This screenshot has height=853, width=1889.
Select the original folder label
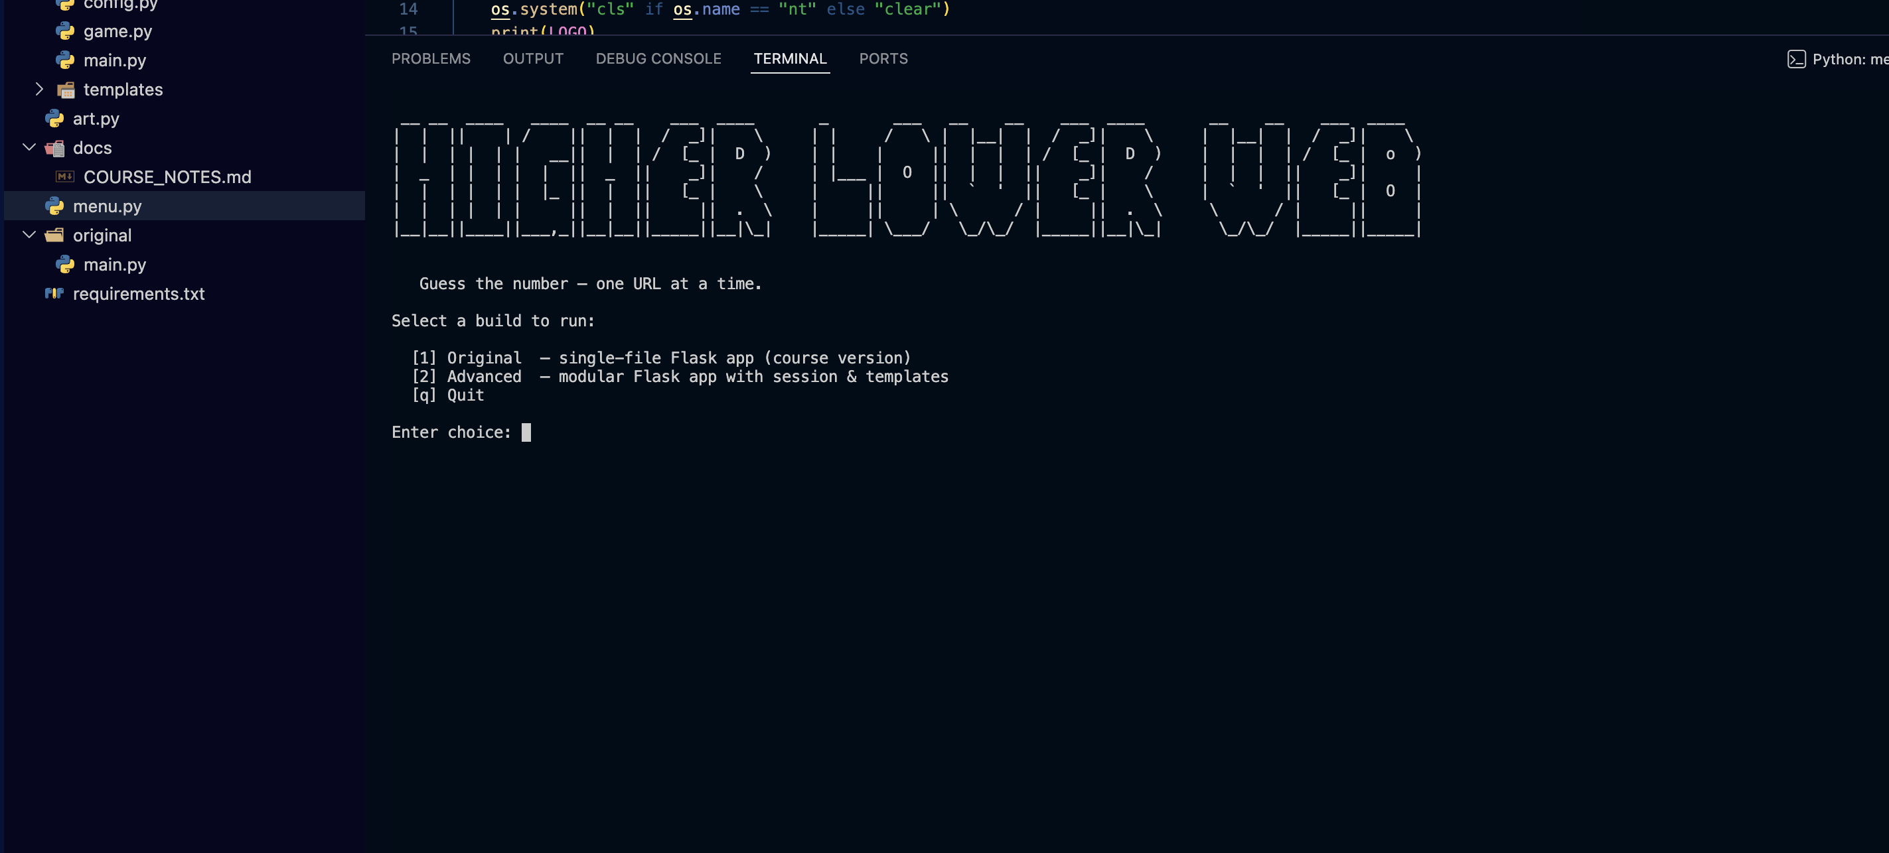102,235
